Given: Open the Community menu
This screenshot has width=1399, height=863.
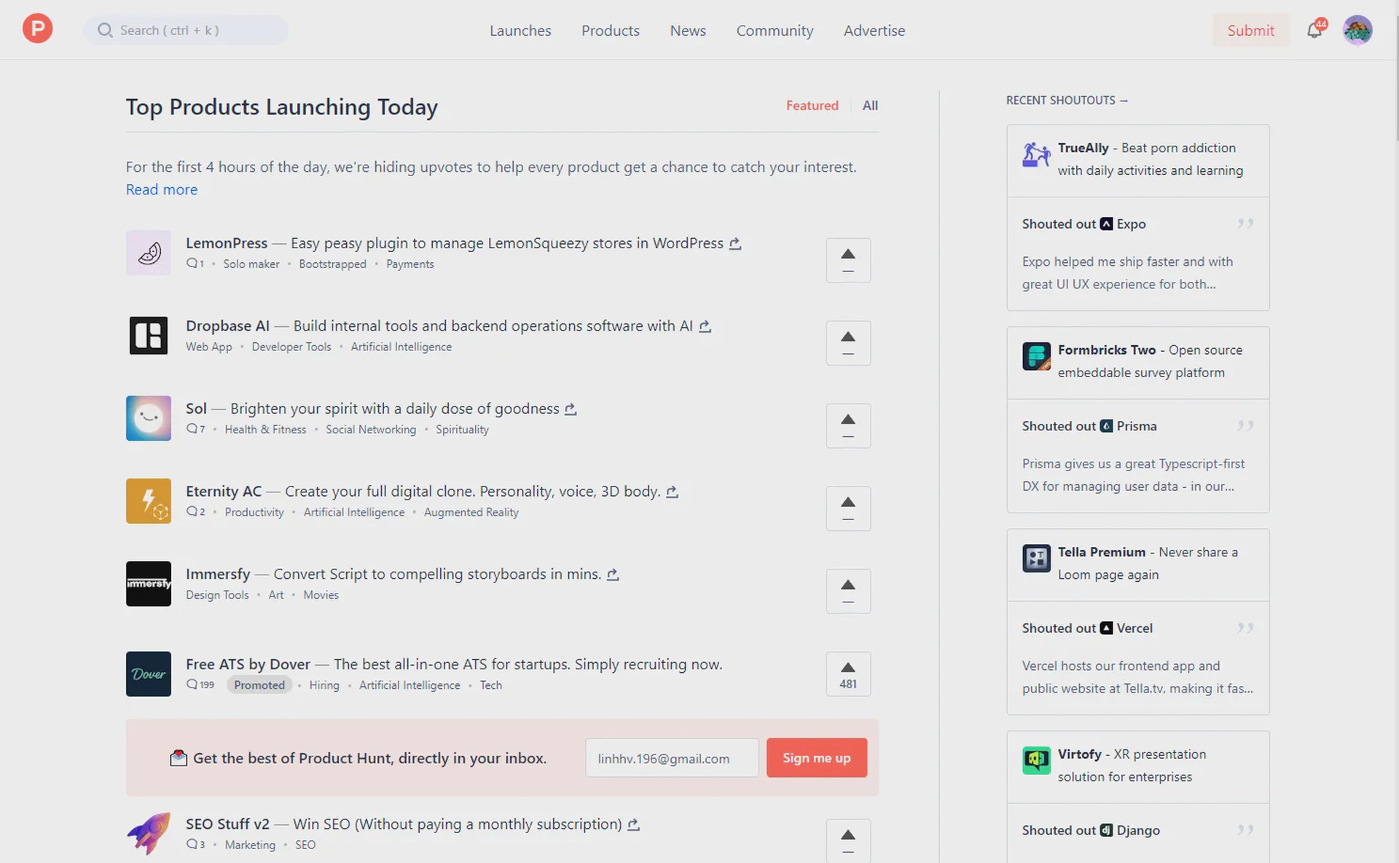Looking at the screenshot, I should pyautogui.click(x=775, y=31).
